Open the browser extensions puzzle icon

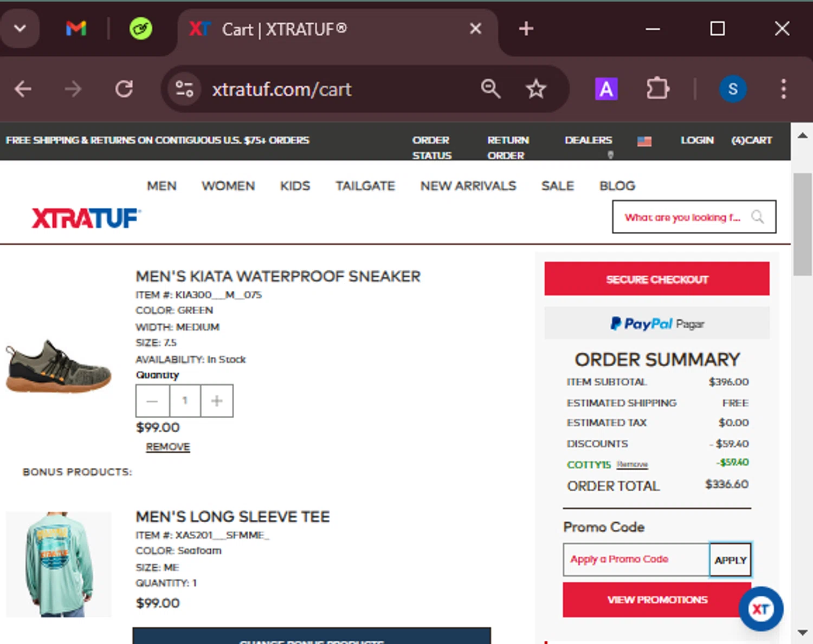(657, 89)
